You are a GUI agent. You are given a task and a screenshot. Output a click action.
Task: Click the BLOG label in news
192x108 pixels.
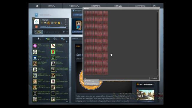click(78, 46)
